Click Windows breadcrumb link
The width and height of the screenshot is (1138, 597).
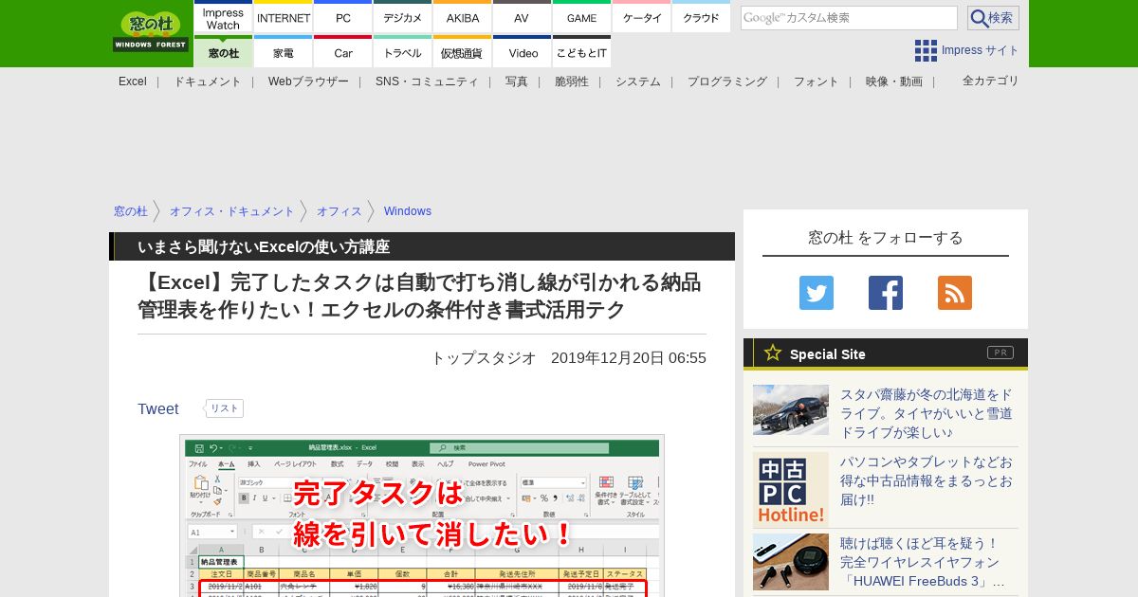coord(408,211)
